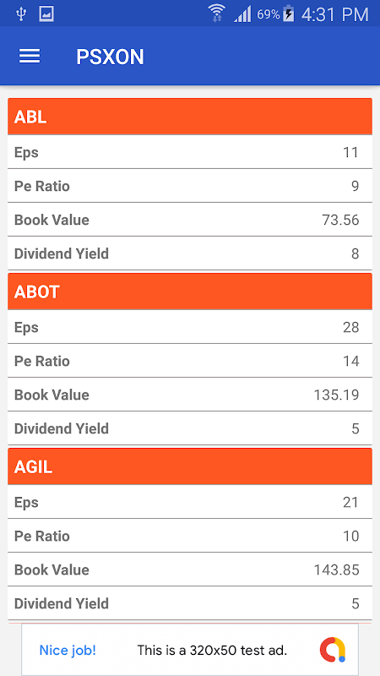Tap ABL Dividend Yield row
Image resolution: width=380 pixels, height=676 pixels.
190,253
